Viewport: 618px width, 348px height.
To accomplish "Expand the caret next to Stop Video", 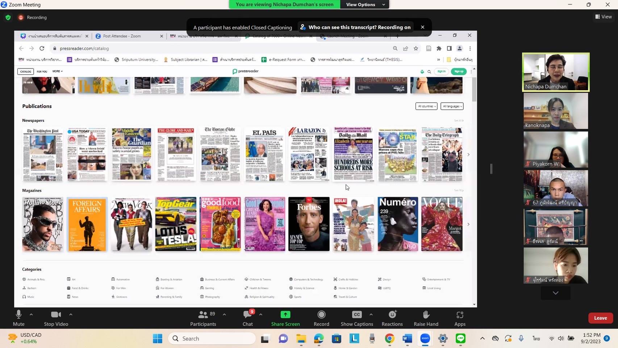I will coord(71,314).
